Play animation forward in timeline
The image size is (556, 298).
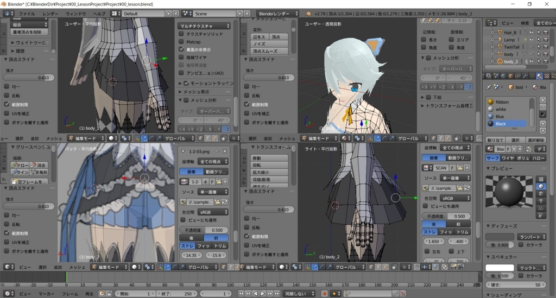coord(263,294)
